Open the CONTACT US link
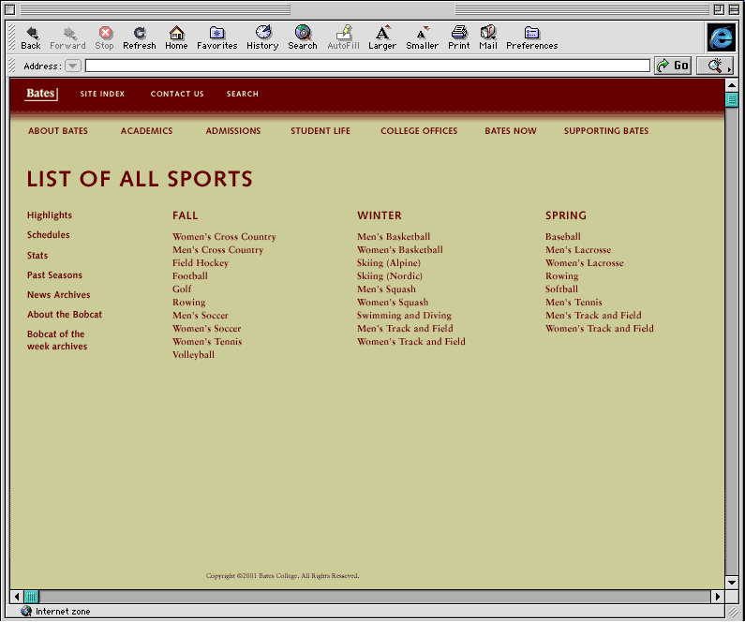This screenshot has height=622, width=745. (177, 94)
